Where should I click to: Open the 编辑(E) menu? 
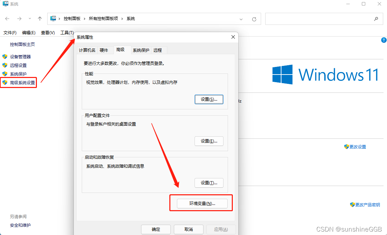click(x=29, y=32)
